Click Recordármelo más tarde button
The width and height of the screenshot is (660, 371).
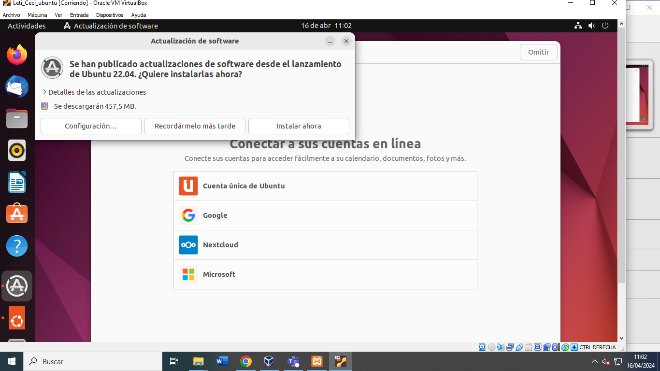[x=195, y=126]
